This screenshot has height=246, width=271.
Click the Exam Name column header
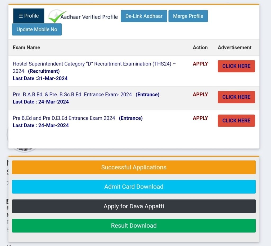pos(26,48)
